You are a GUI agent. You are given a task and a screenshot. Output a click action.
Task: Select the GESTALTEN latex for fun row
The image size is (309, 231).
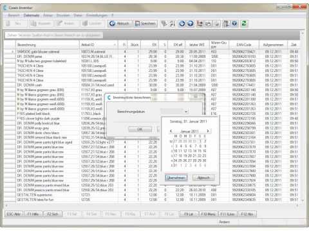[152, 200]
